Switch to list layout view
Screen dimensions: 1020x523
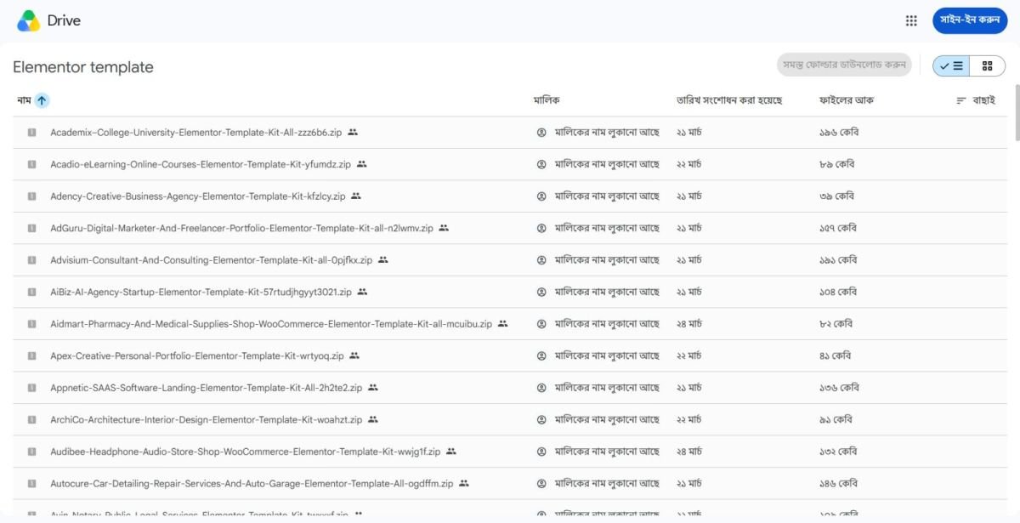point(951,65)
